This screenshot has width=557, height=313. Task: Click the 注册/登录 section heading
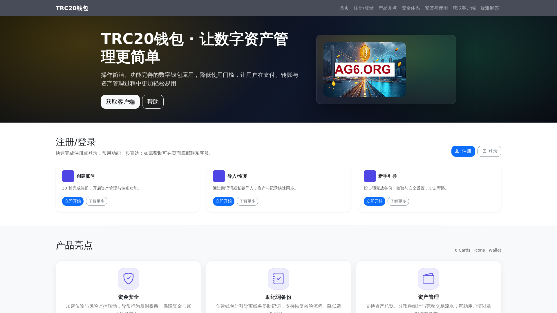click(76, 142)
